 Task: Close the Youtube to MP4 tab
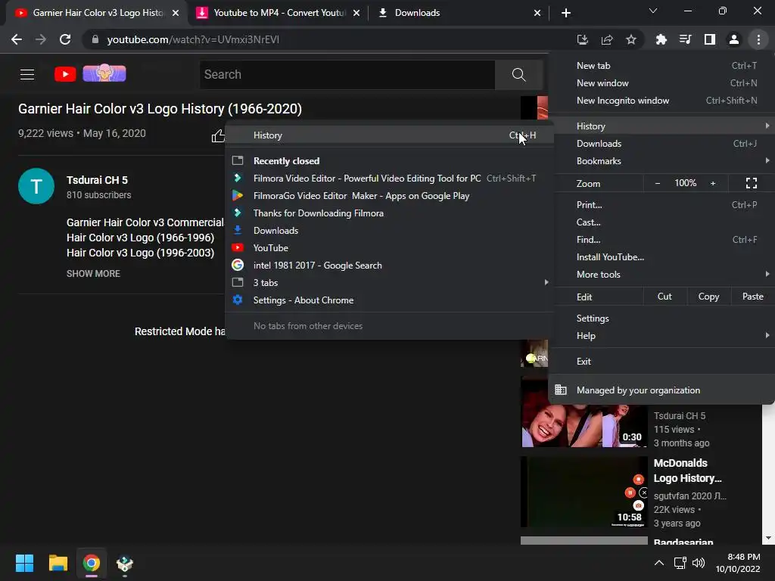356,13
